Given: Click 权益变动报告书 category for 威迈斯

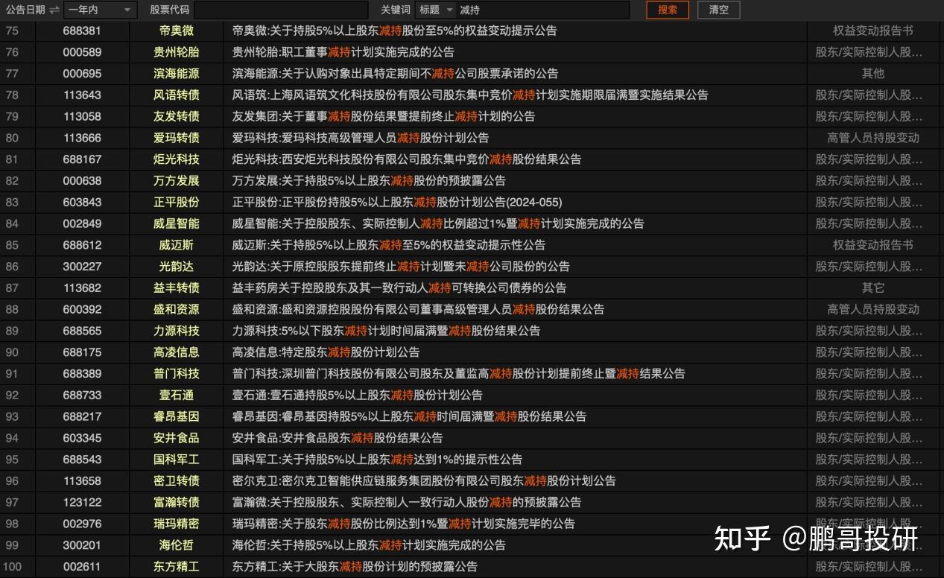Looking at the screenshot, I should click(873, 245).
